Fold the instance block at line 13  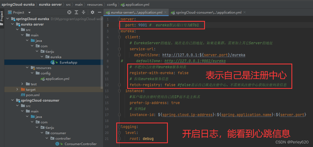pyautogui.click(x=119, y=91)
